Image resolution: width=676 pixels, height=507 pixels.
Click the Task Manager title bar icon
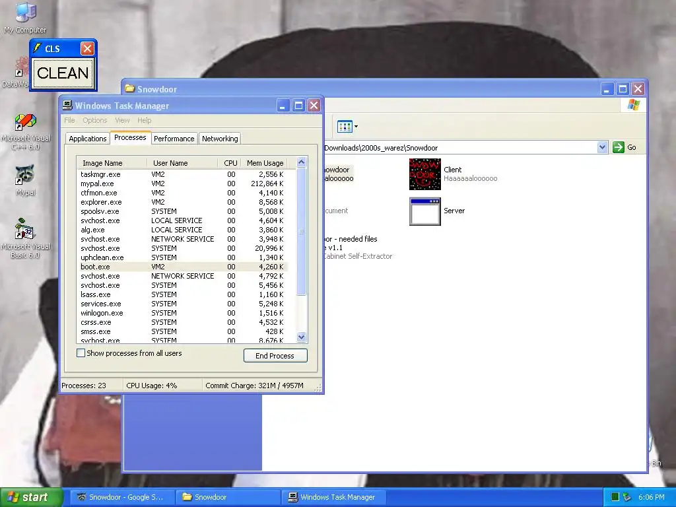[68, 105]
